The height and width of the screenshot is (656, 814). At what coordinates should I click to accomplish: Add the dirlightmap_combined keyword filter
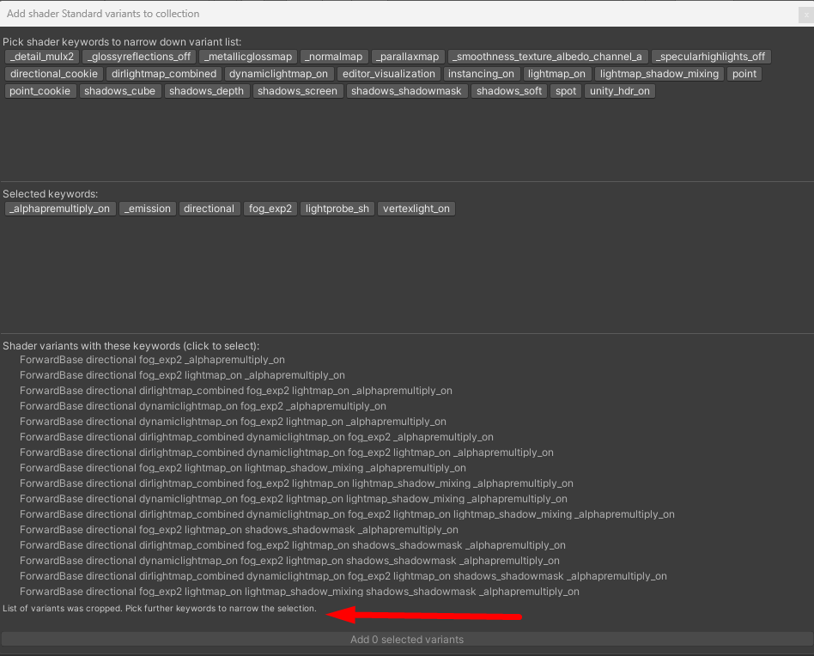click(163, 74)
